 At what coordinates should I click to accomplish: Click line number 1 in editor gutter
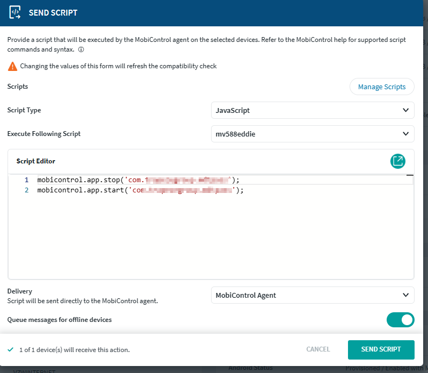(x=26, y=180)
